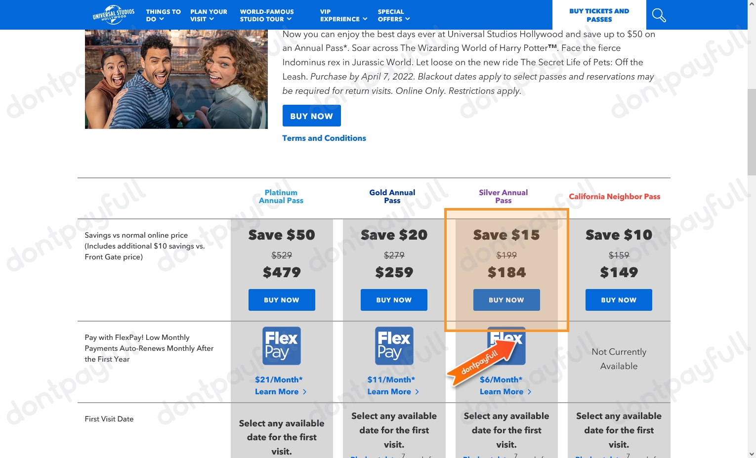
Task: Expand the Things To Do menu
Action: pos(163,15)
